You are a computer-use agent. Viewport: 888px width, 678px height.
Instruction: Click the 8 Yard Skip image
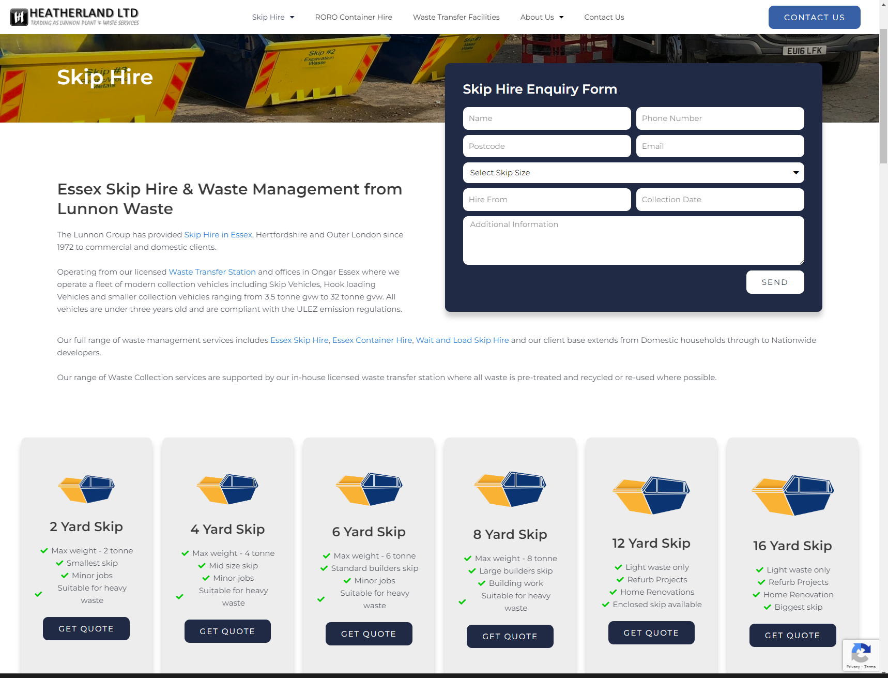point(510,489)
